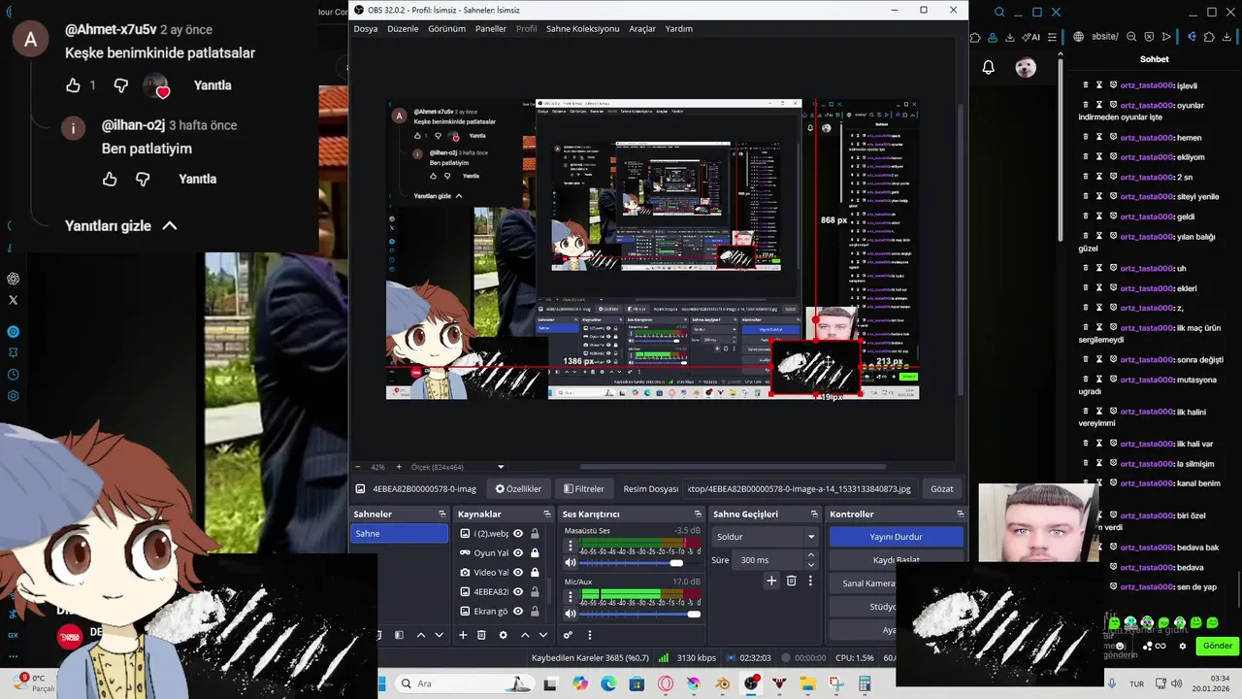Undock the Sahneler panel
The image size is (1242, 699).
441,515
